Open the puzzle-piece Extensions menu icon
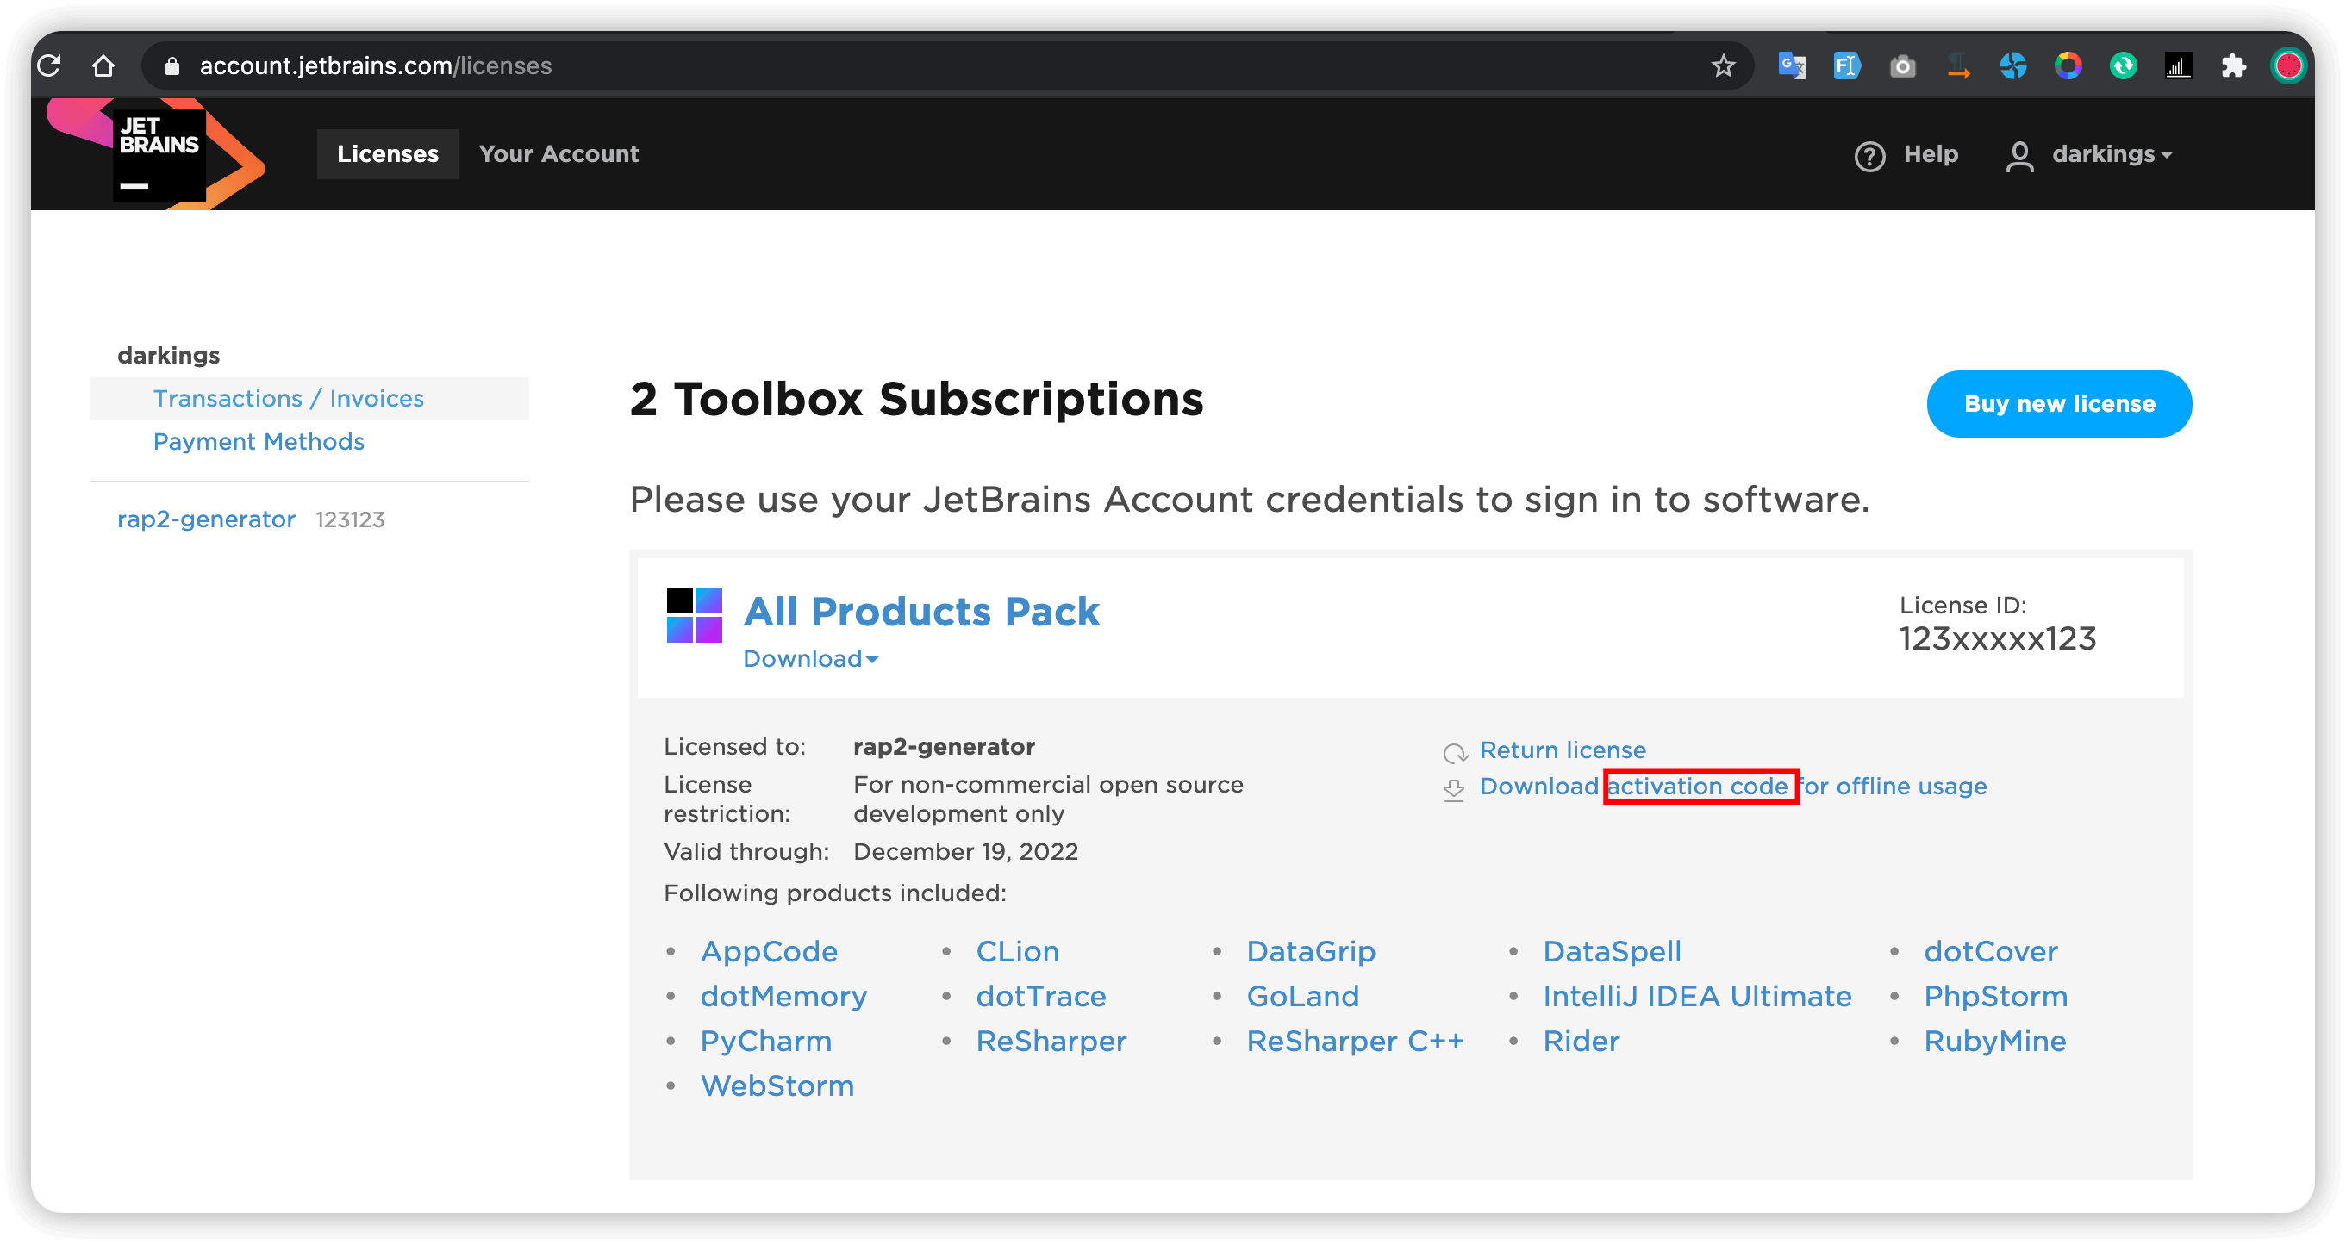The width and height of the screenshot is (2346, 1244). 2233,65
